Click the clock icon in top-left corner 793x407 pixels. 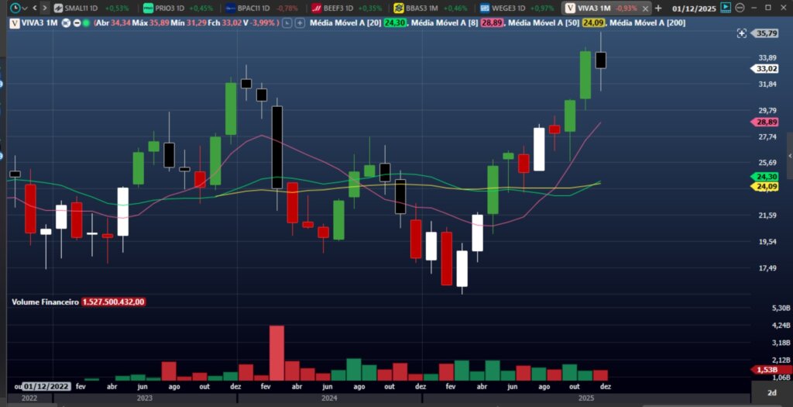tap(15, 8)
